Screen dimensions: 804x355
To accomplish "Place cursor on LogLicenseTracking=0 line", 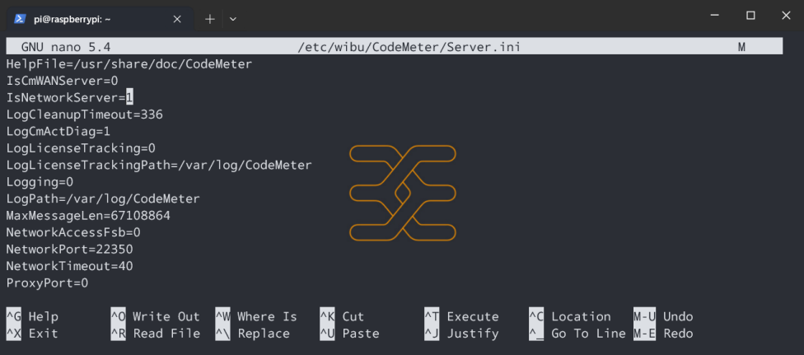I will (x=81, y=148).
